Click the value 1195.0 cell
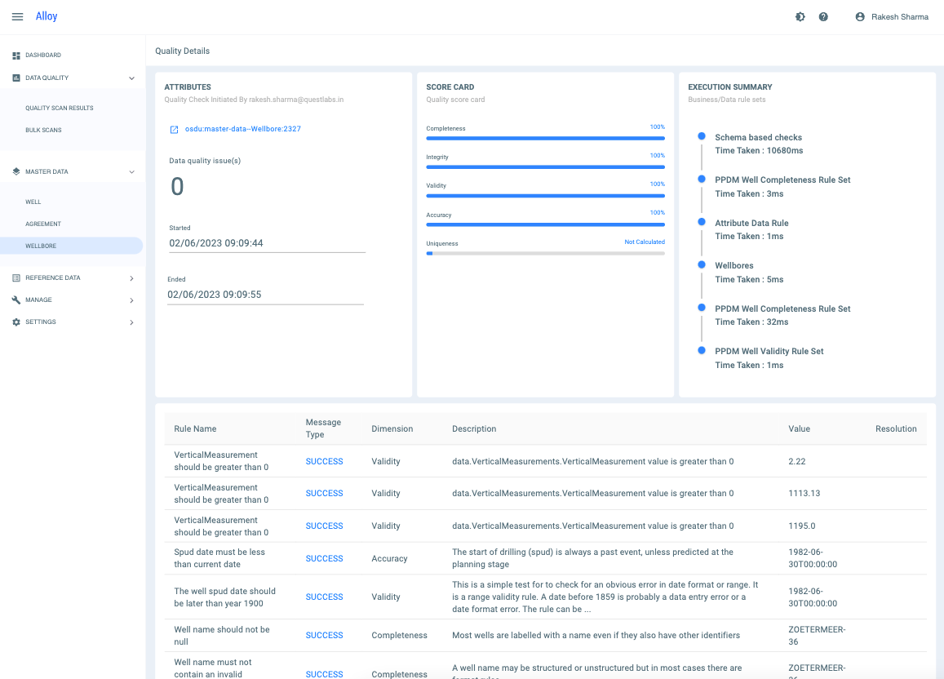The width and height of the screenshot is (944, 679). pos(802,526)
